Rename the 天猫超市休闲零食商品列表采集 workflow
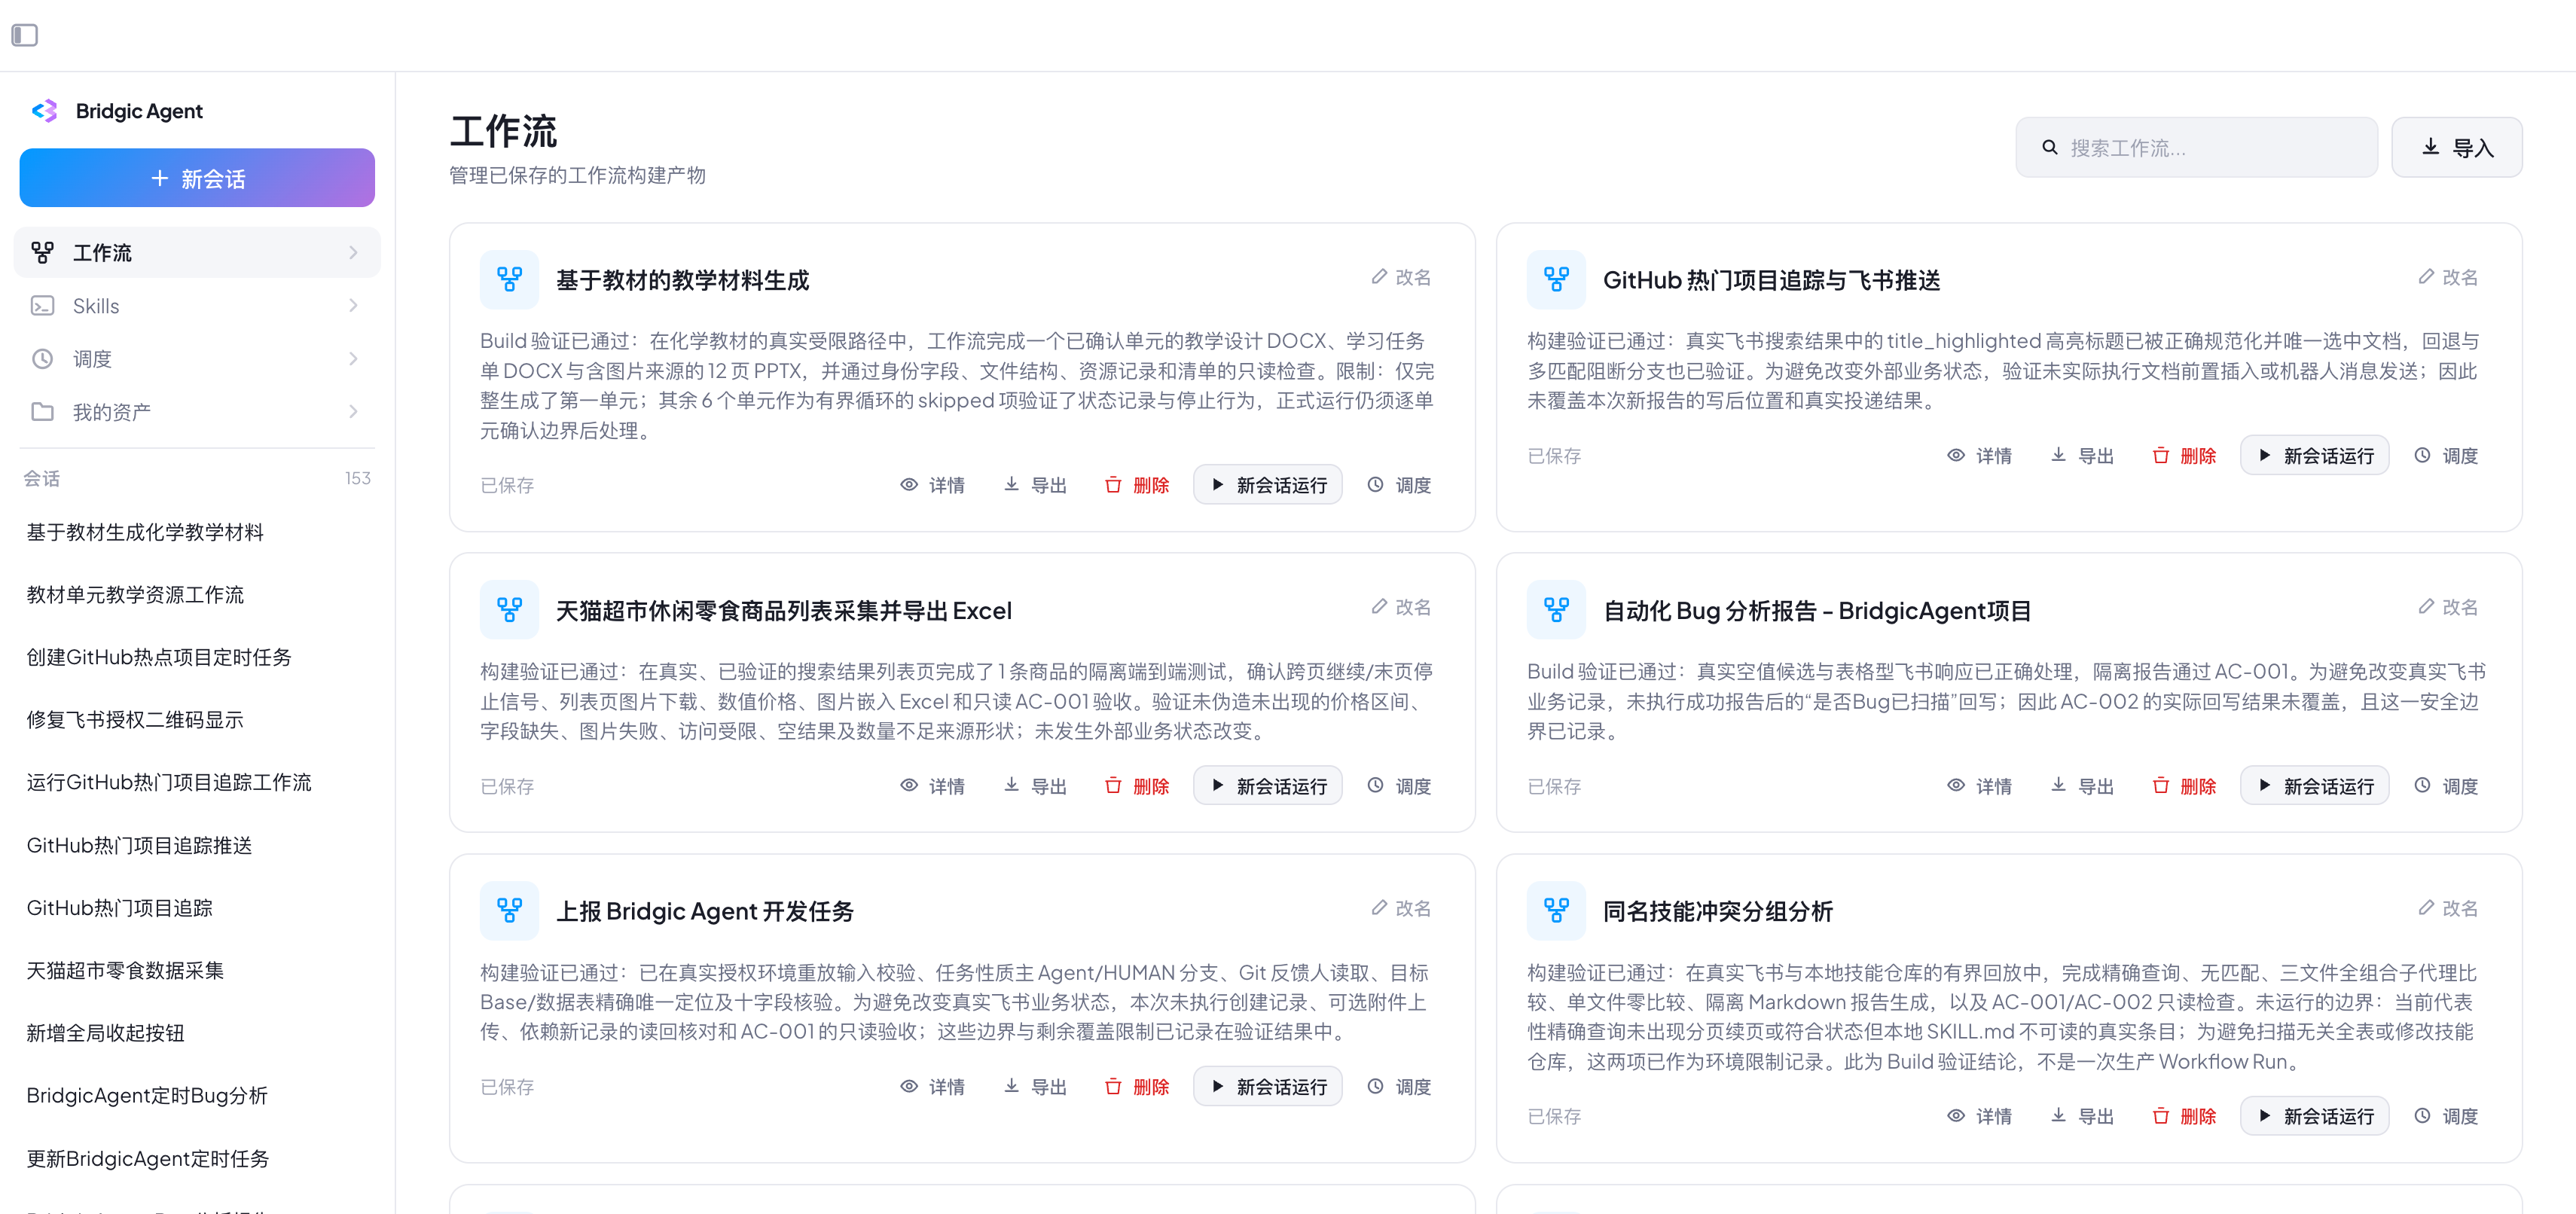The height and width of the screenshot is (1214, 2576). coord(1401,607)
